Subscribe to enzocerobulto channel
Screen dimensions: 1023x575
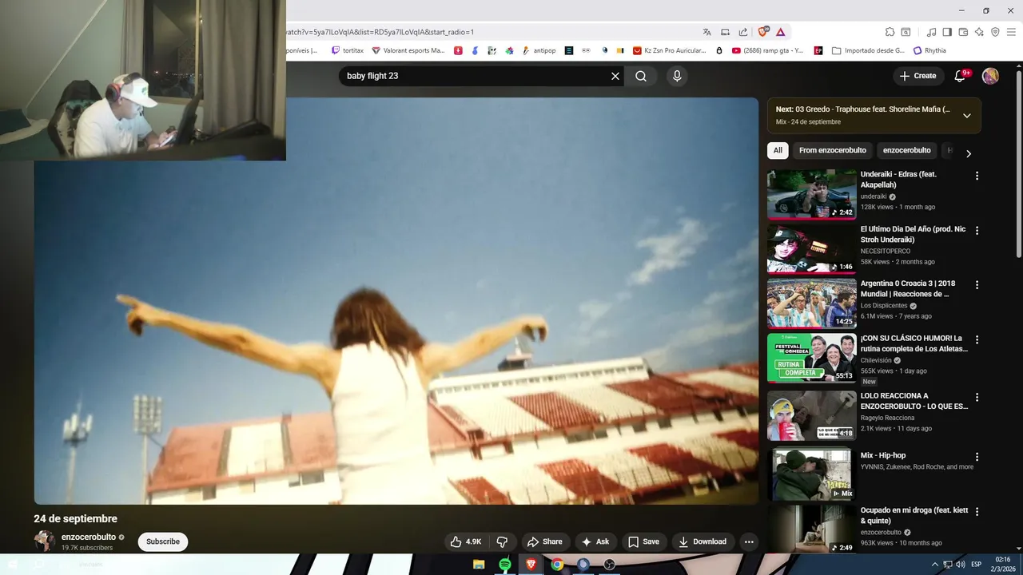163,541
